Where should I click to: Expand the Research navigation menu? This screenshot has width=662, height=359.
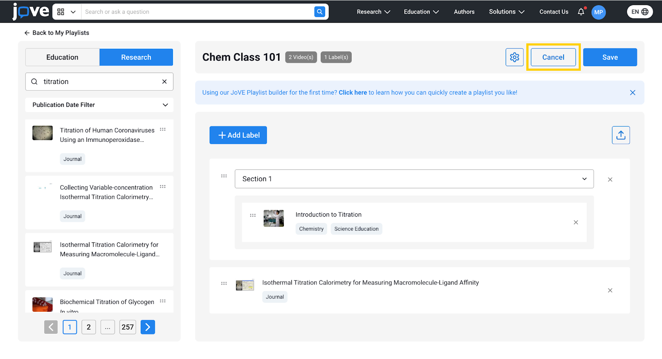[x=373, y=12]
